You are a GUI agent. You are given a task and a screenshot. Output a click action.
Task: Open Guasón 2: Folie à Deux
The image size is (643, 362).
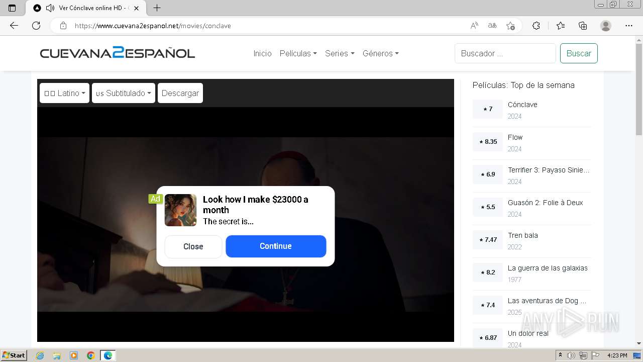click(545, 203)
